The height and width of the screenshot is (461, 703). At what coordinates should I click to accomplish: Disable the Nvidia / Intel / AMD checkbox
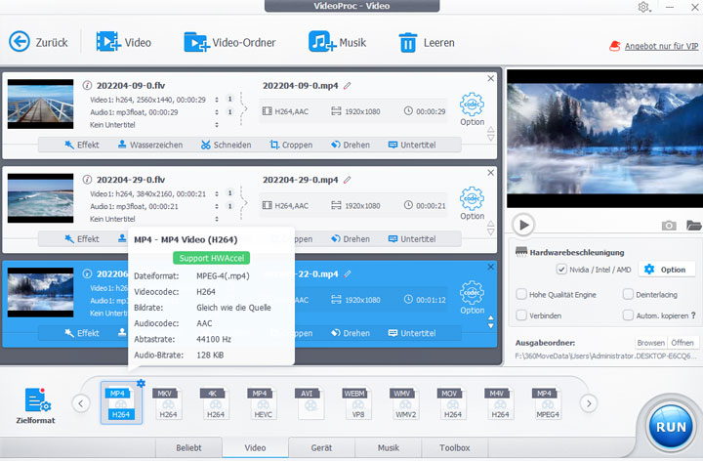tap(561, 270)
